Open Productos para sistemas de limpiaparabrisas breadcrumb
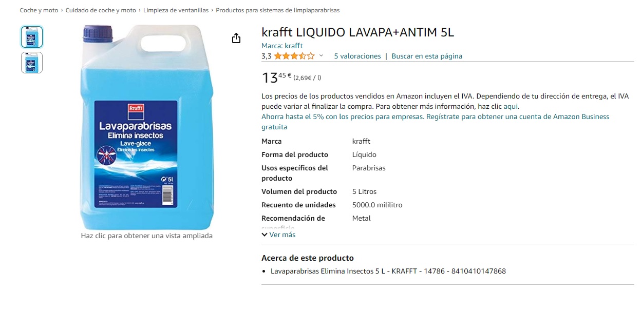The image size is (641, 311). [x=278, y=10]
